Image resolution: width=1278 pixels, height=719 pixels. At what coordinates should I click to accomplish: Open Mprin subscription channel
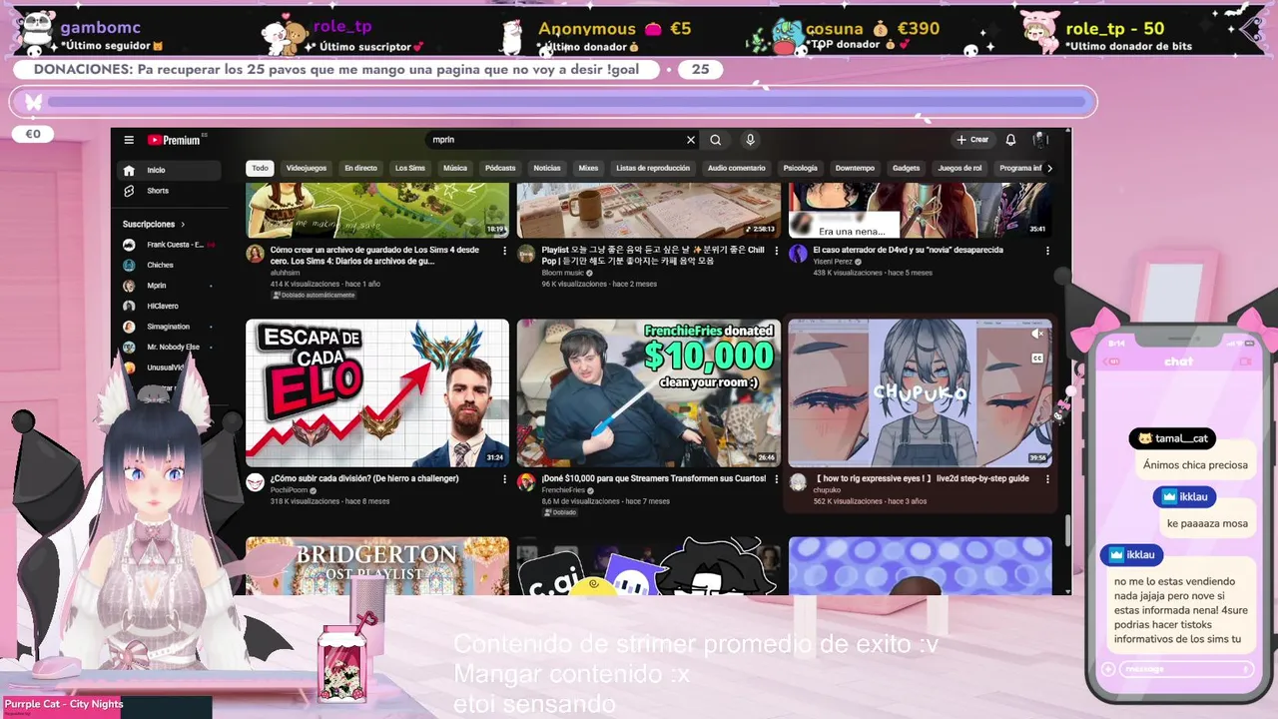tap(169, 286)
